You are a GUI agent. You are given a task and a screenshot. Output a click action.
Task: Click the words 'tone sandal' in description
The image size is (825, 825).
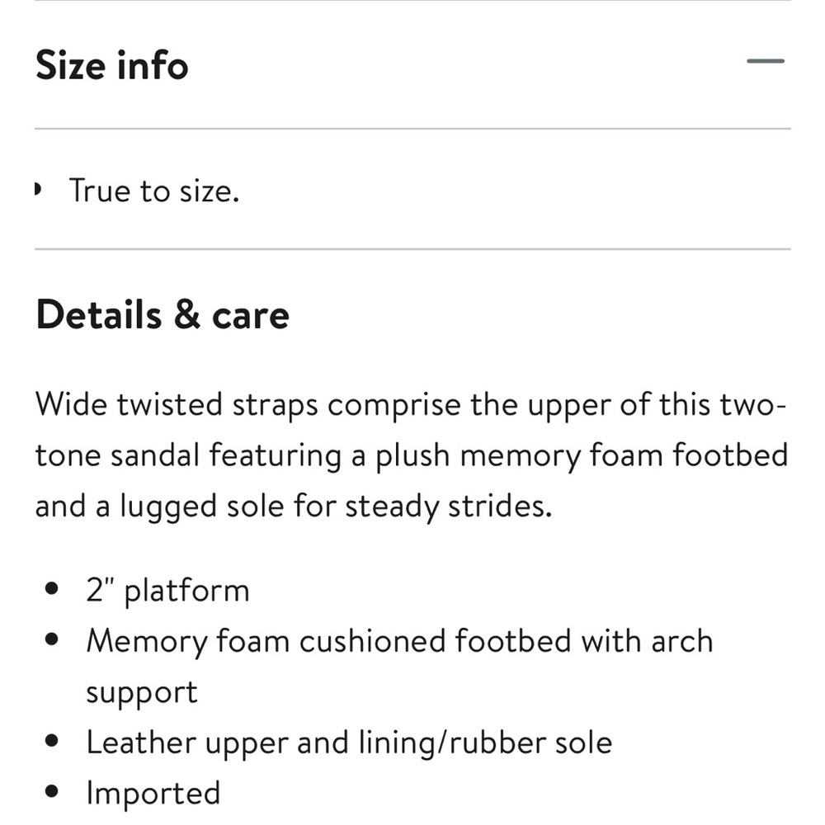(x=117, y=455)
